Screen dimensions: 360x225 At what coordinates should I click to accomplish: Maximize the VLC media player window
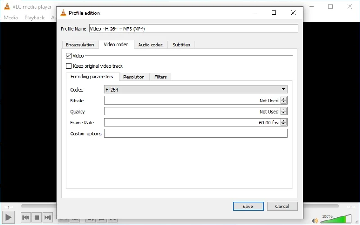coord(330,6)
